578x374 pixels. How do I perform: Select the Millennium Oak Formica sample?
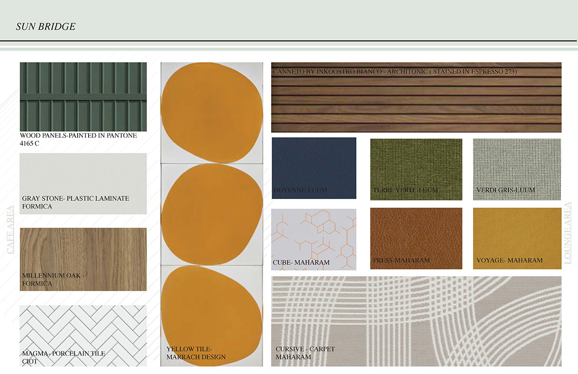click(x=83, y=259)
